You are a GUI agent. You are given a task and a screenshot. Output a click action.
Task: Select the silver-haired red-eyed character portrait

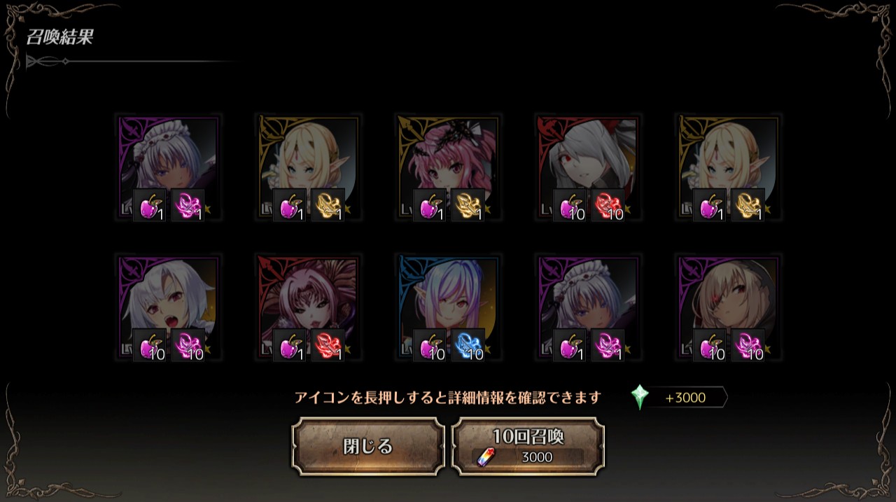(x=589, y=168)
